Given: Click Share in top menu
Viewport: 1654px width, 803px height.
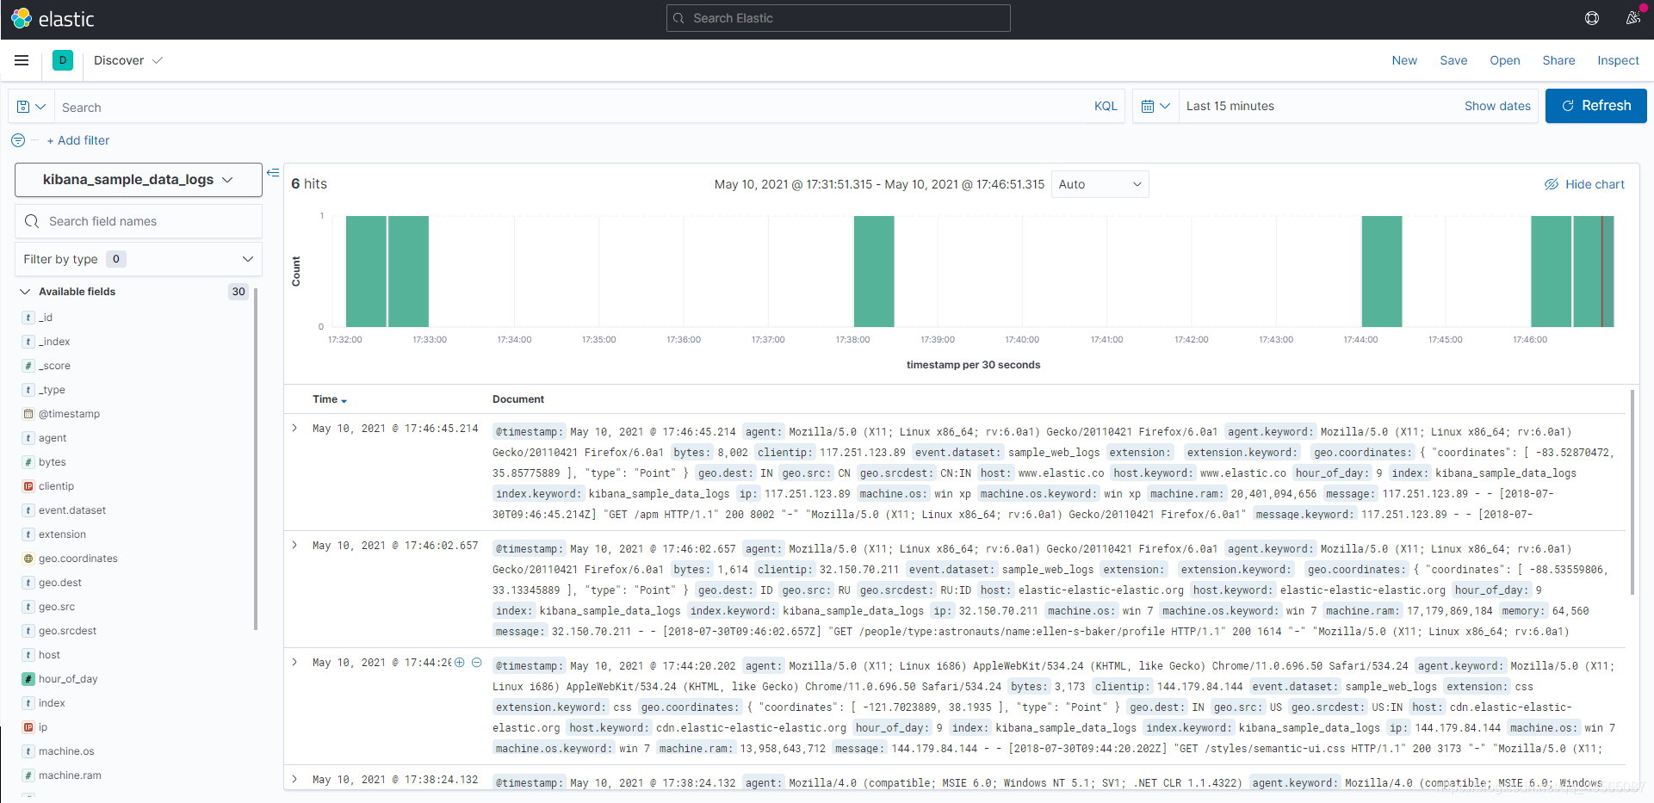Looking at the screenshot, I should 1558,60.
